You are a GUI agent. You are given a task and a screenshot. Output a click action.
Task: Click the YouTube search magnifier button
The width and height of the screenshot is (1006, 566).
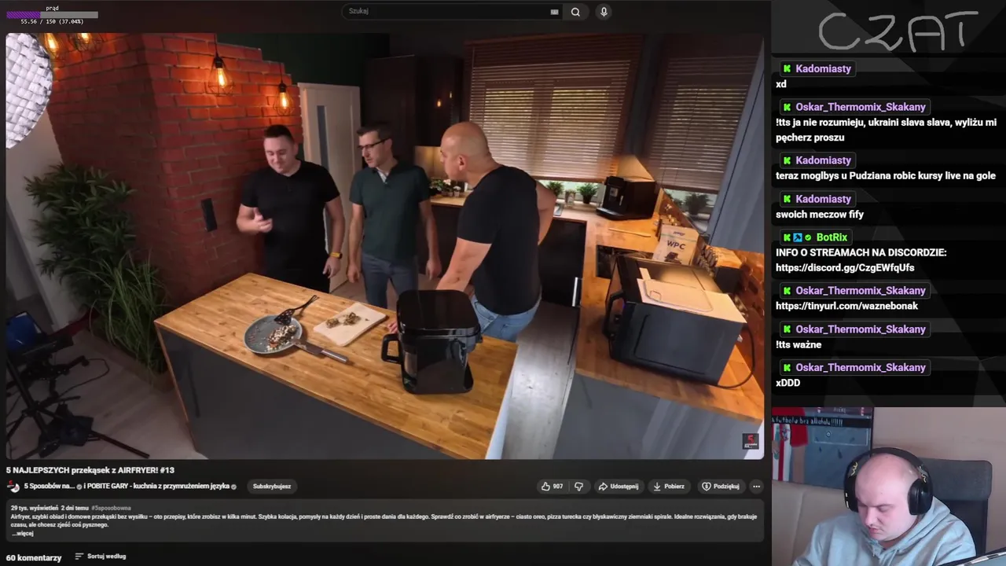point(575,12)
